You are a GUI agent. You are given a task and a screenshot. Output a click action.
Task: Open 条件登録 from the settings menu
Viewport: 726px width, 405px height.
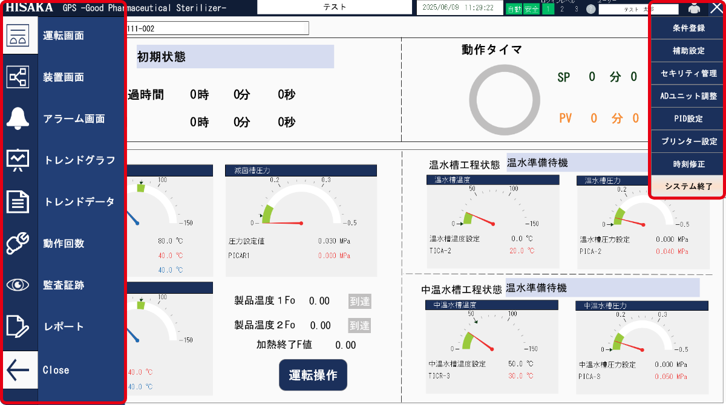coord(688,28)
